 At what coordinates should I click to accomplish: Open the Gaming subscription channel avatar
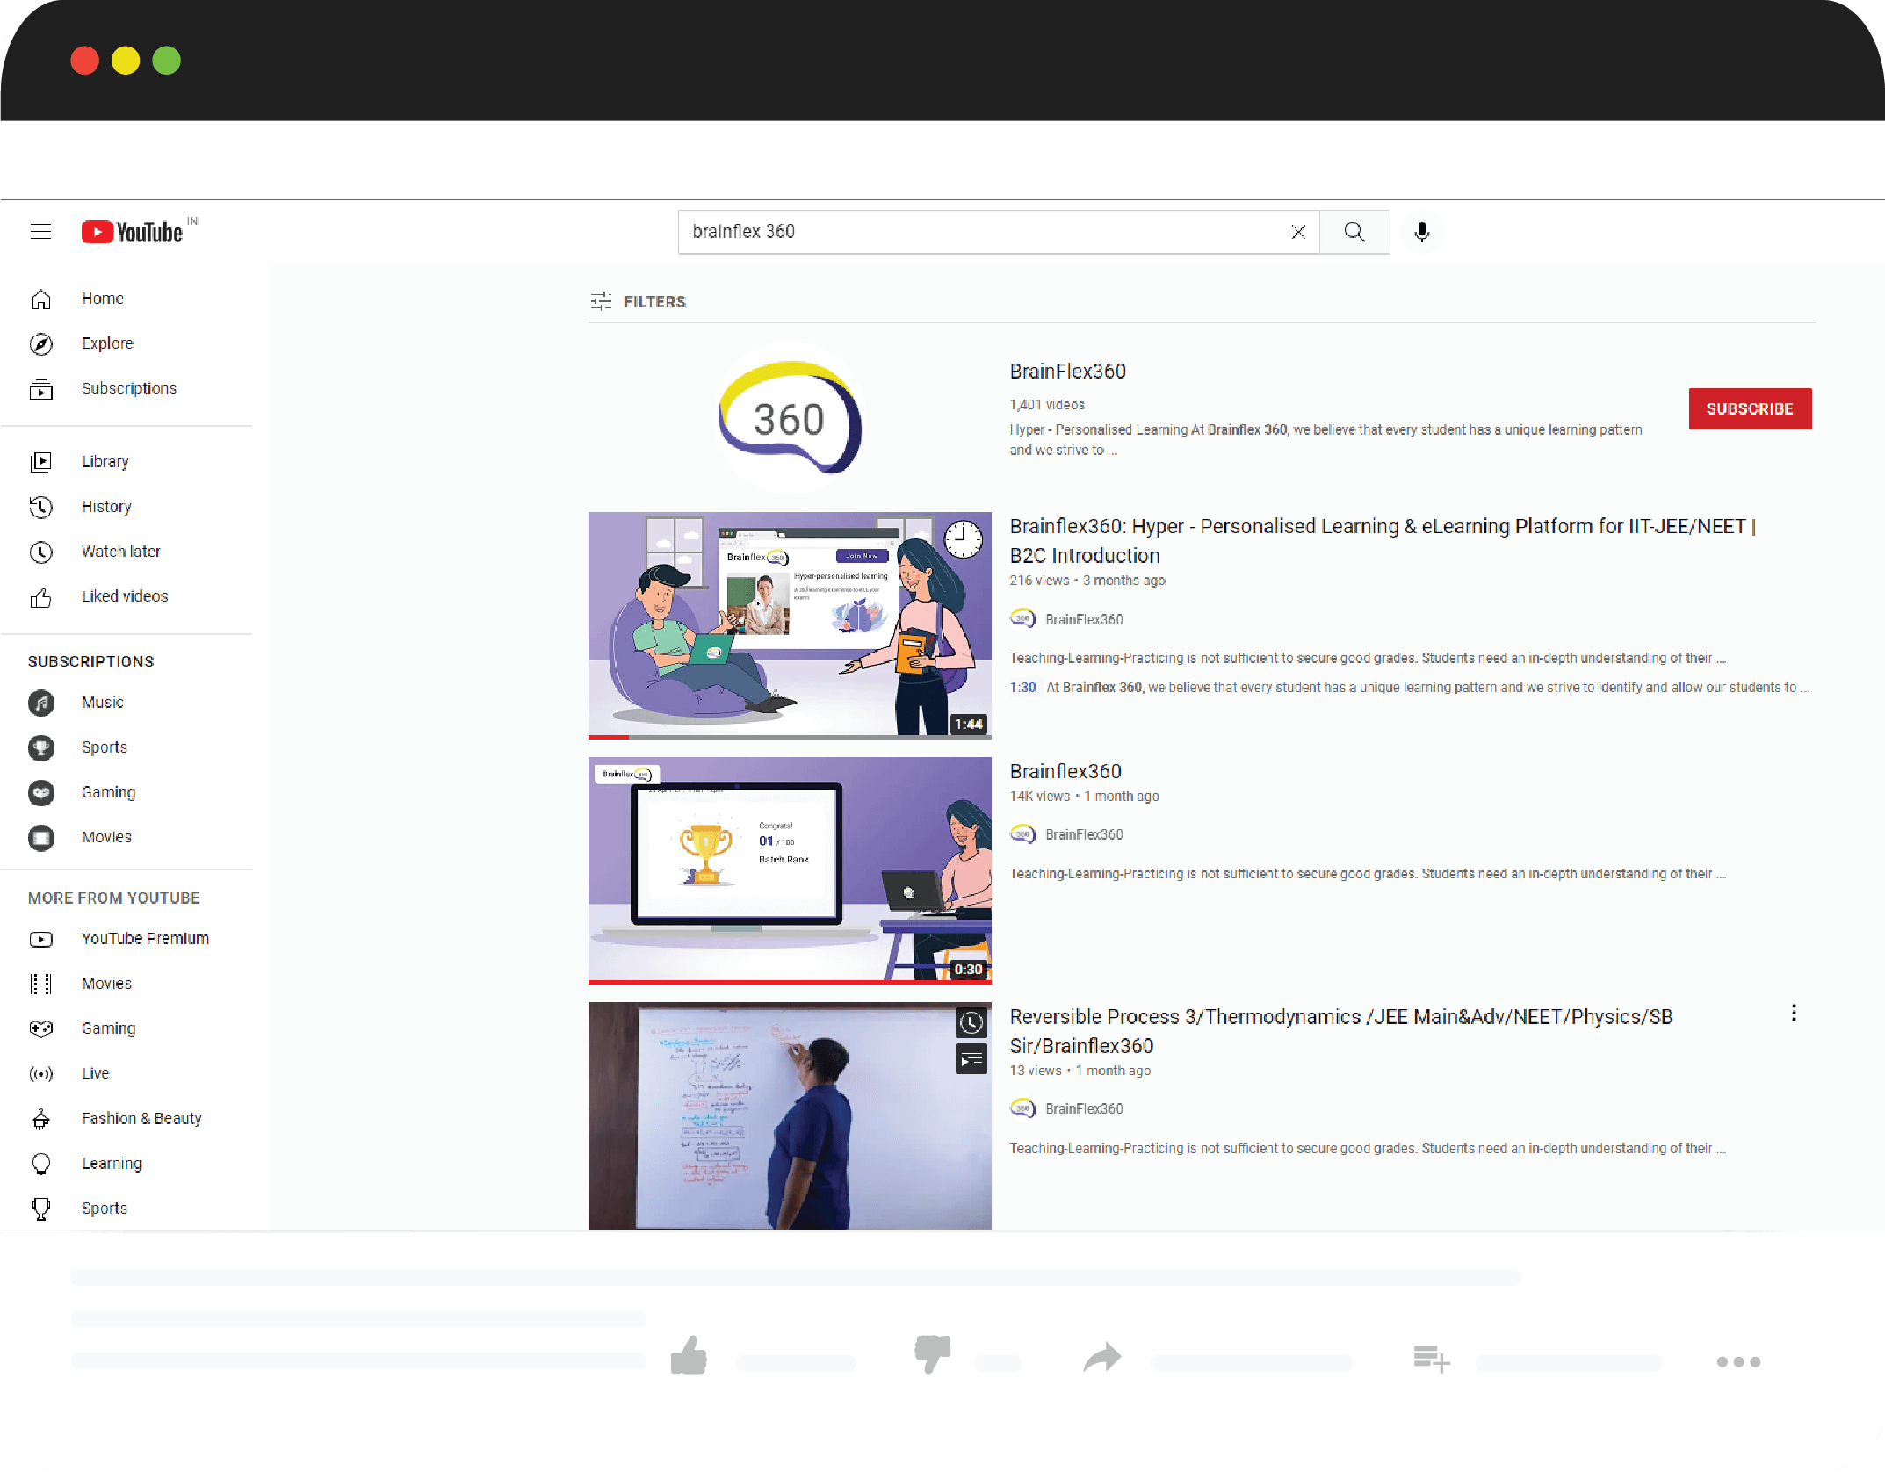[41, 792]
